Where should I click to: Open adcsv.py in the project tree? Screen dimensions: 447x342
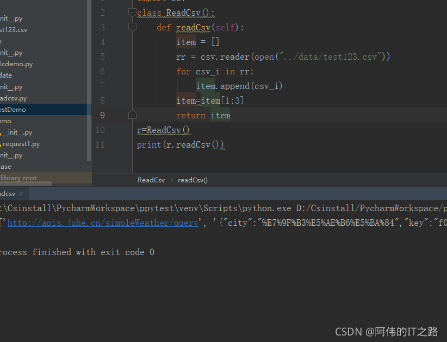(x=14, y=98)
